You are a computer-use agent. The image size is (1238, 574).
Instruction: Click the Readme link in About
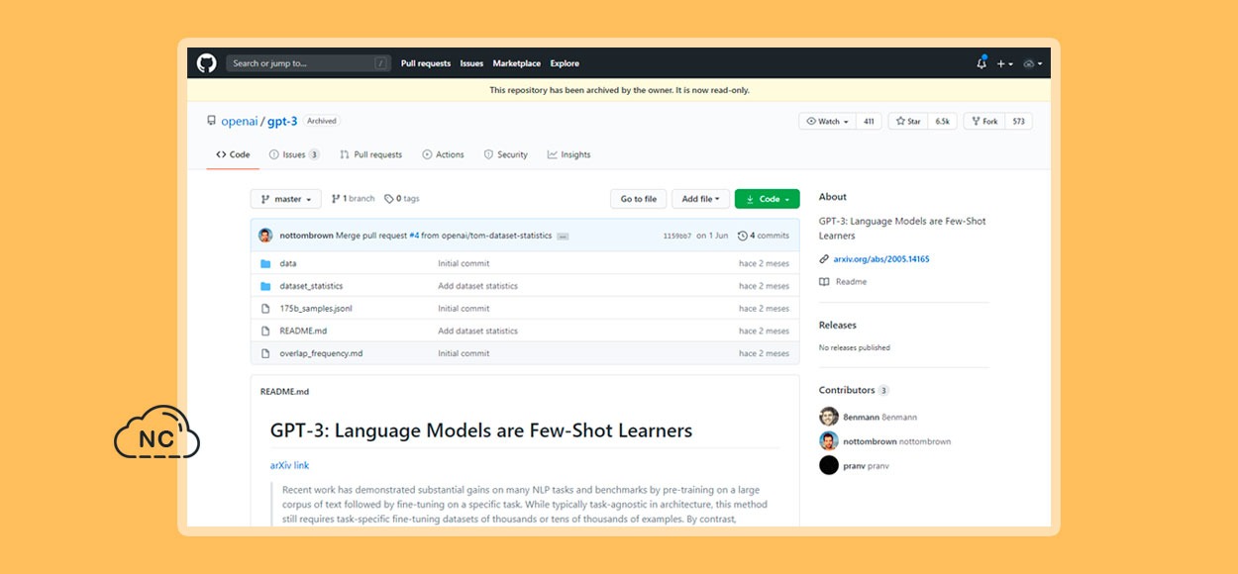[851, 282]
